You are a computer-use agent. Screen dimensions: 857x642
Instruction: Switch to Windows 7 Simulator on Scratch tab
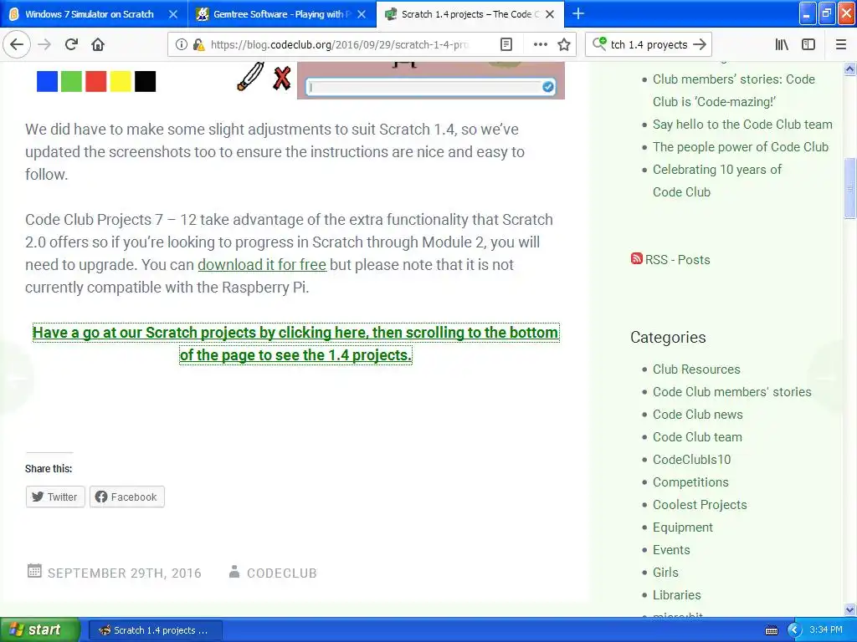pyautogui.click(x=89, y=14)
